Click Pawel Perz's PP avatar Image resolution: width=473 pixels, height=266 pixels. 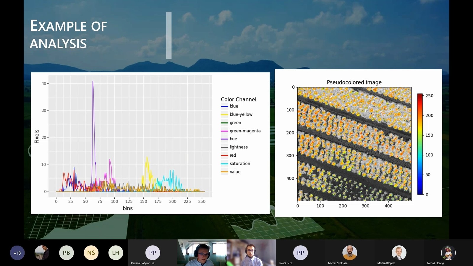[300, 252]
